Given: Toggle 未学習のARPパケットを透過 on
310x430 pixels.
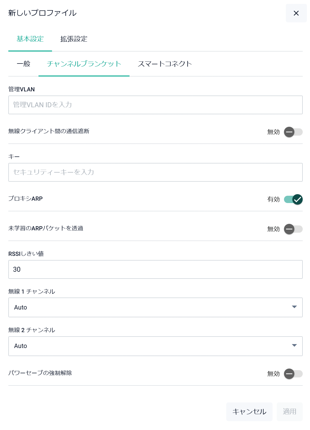Looking at the screenshot, I should [293, 229].
